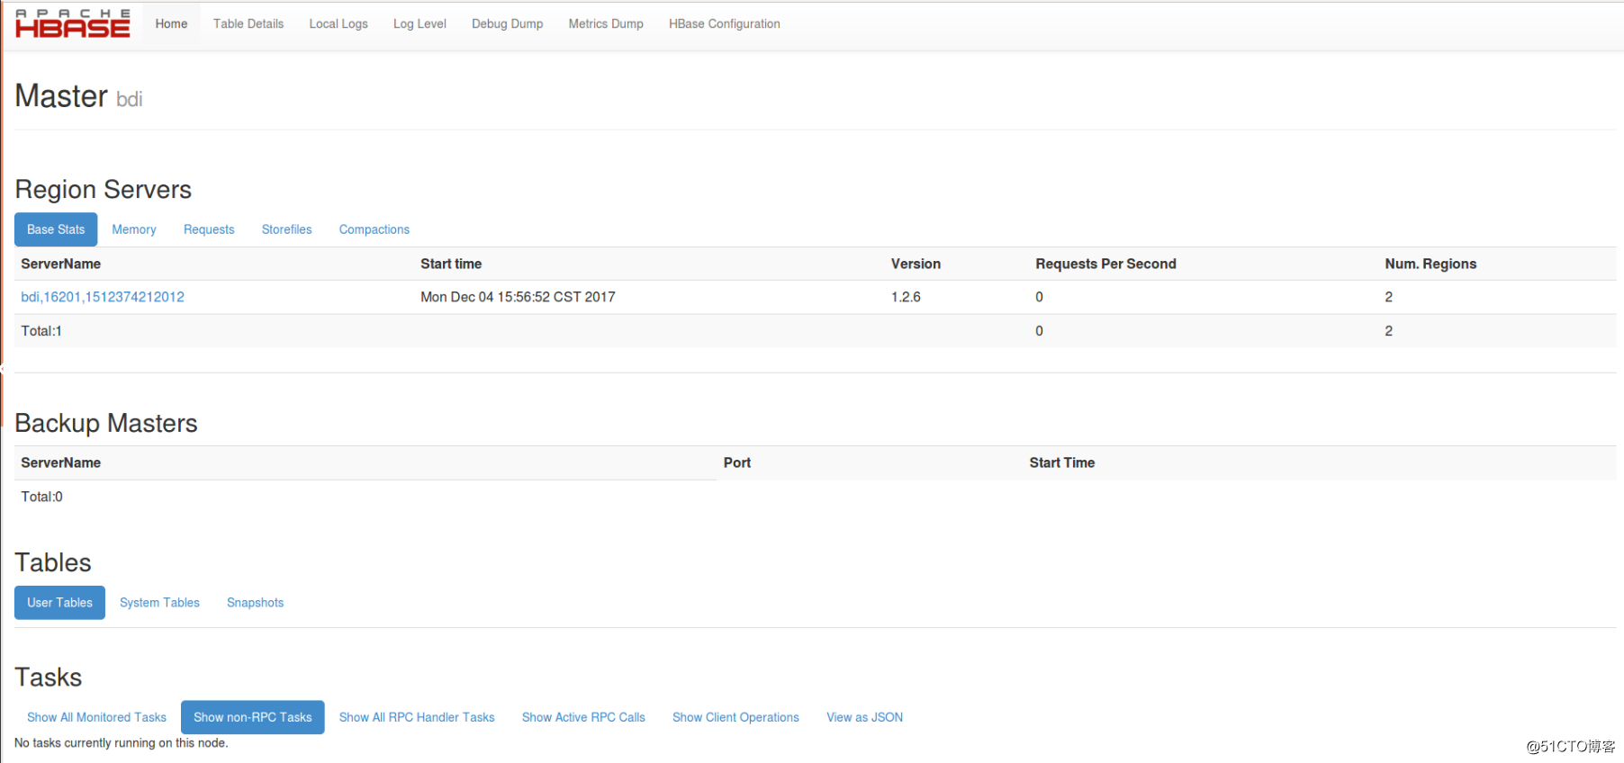The width and height of the screenshot is (1624, 763).
Task: Open View as JSON link
Action: point(865,717)
